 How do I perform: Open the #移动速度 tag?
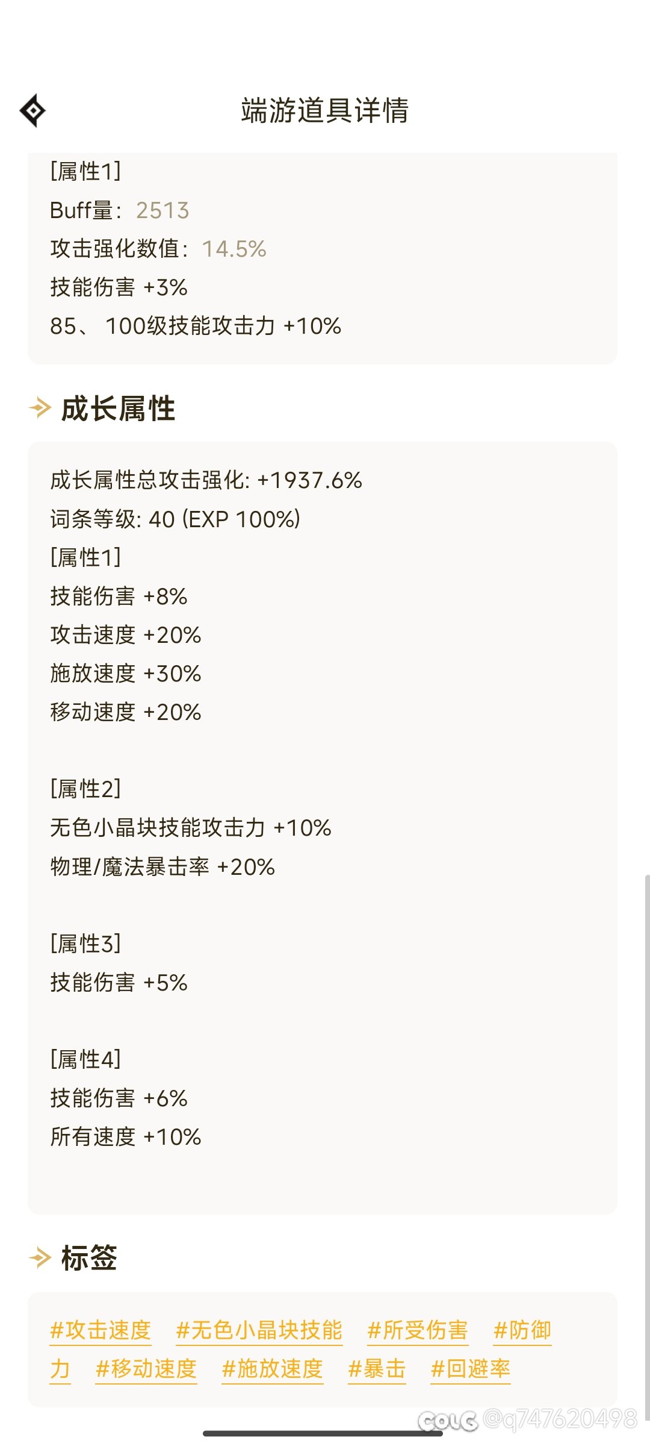(146, 1368)
